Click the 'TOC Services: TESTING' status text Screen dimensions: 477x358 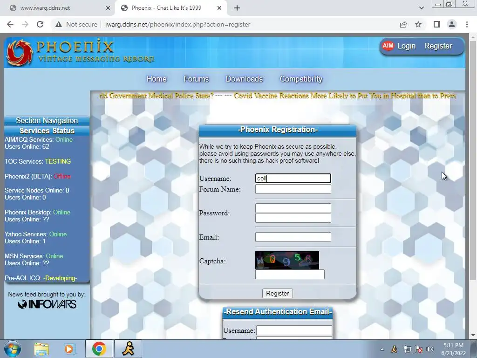[38, 162]
